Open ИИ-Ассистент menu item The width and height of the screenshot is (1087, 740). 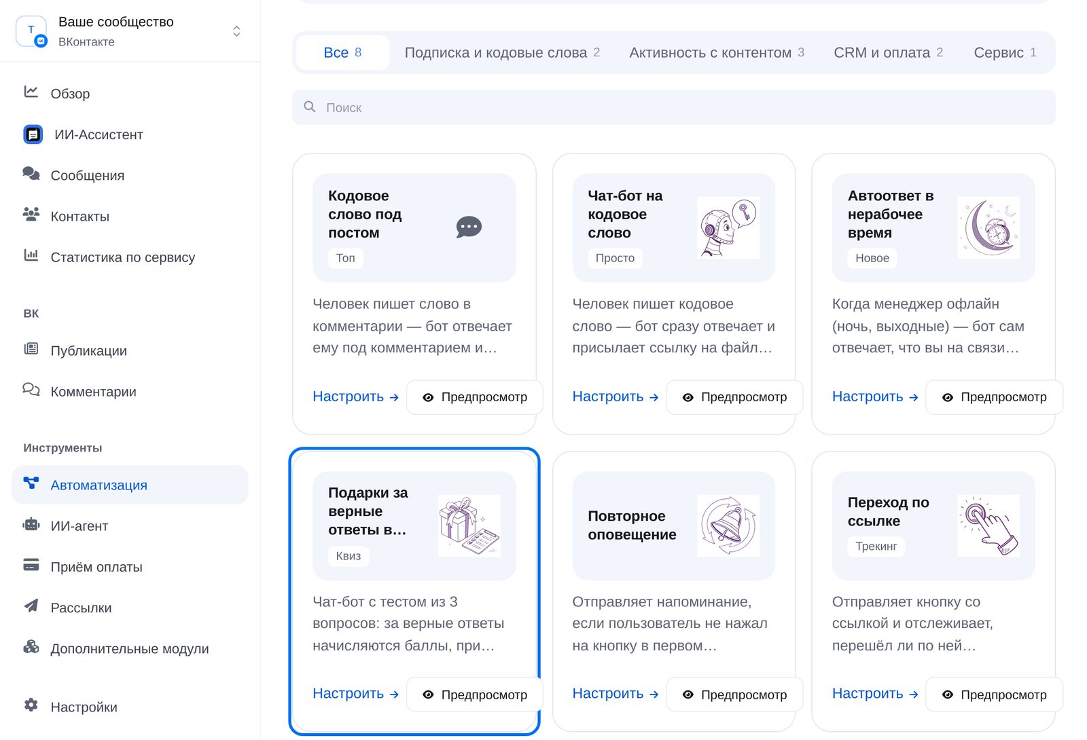(130, 134)
